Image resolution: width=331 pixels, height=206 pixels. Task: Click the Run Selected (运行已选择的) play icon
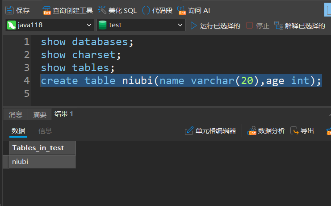tap(193, 25)
